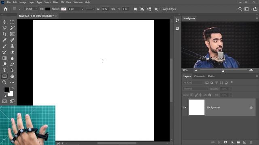Viewport: 259px width, 145px height.
Task: Open Path alignment options
Action: [142, 9]
